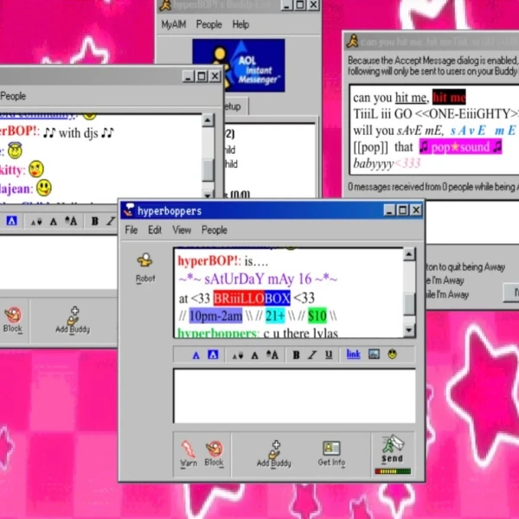Image resolution: width=519 pixels, height=519 pixels.
Task: Toggle bold in left chat toolbar
Action: (94, 221)
